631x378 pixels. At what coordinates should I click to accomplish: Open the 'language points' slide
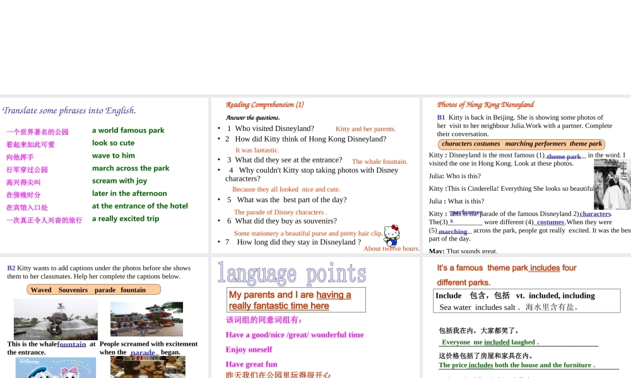click(315, 318)
